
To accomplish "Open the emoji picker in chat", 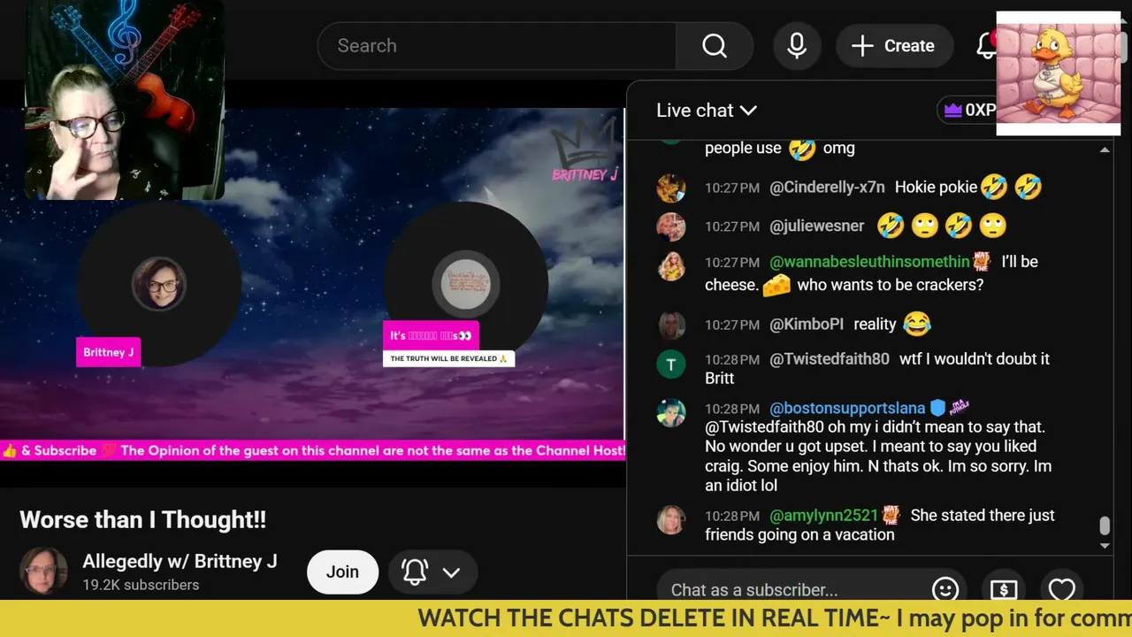I will (x=945, y=589).
